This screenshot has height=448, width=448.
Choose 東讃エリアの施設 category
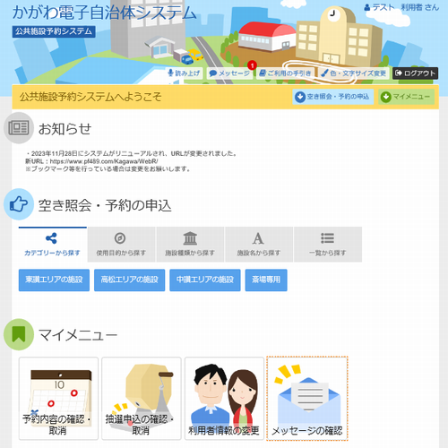(x=54, y=280)
